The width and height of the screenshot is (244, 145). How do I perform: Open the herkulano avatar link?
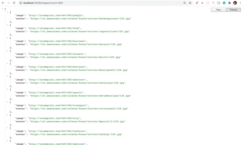(x=77, y=83)
